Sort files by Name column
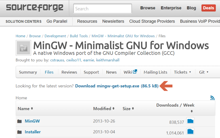 point(25,109)
